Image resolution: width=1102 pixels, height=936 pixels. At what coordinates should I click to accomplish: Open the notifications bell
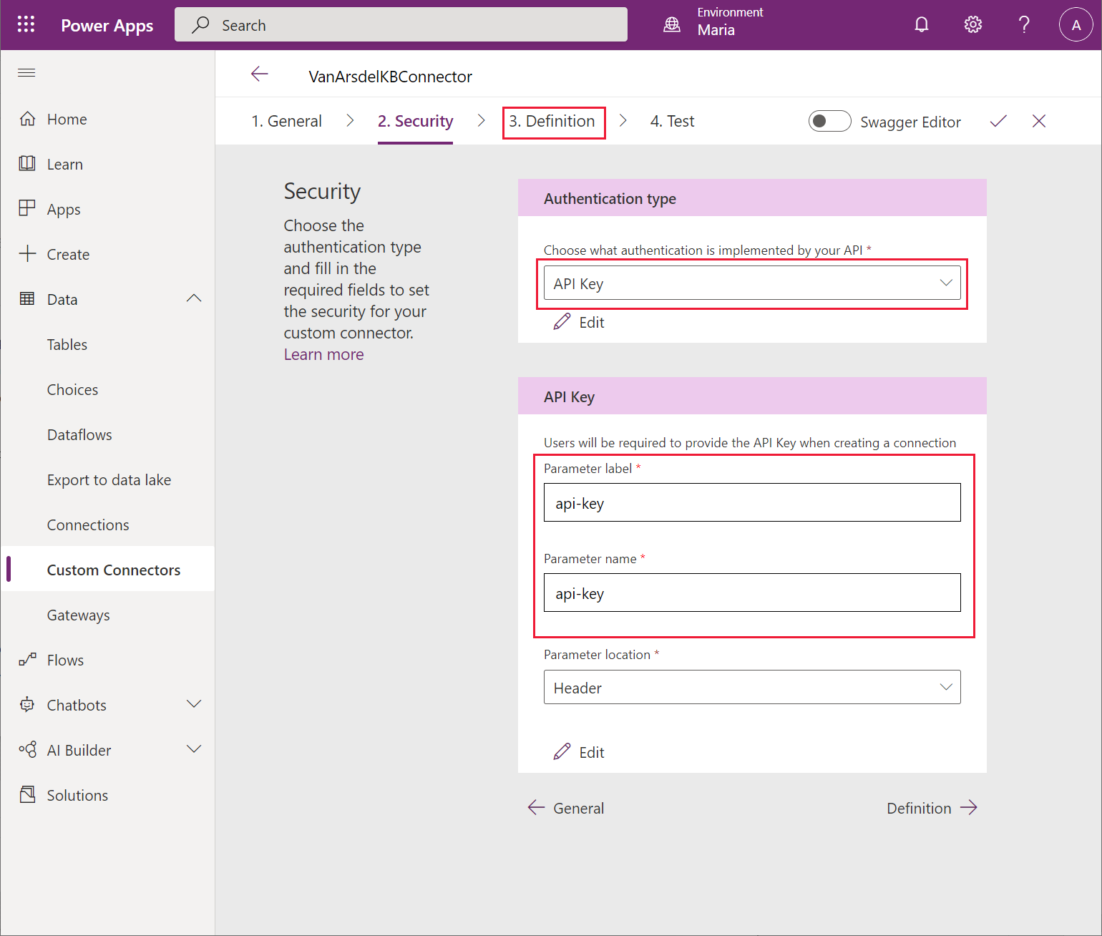point(922,25)
